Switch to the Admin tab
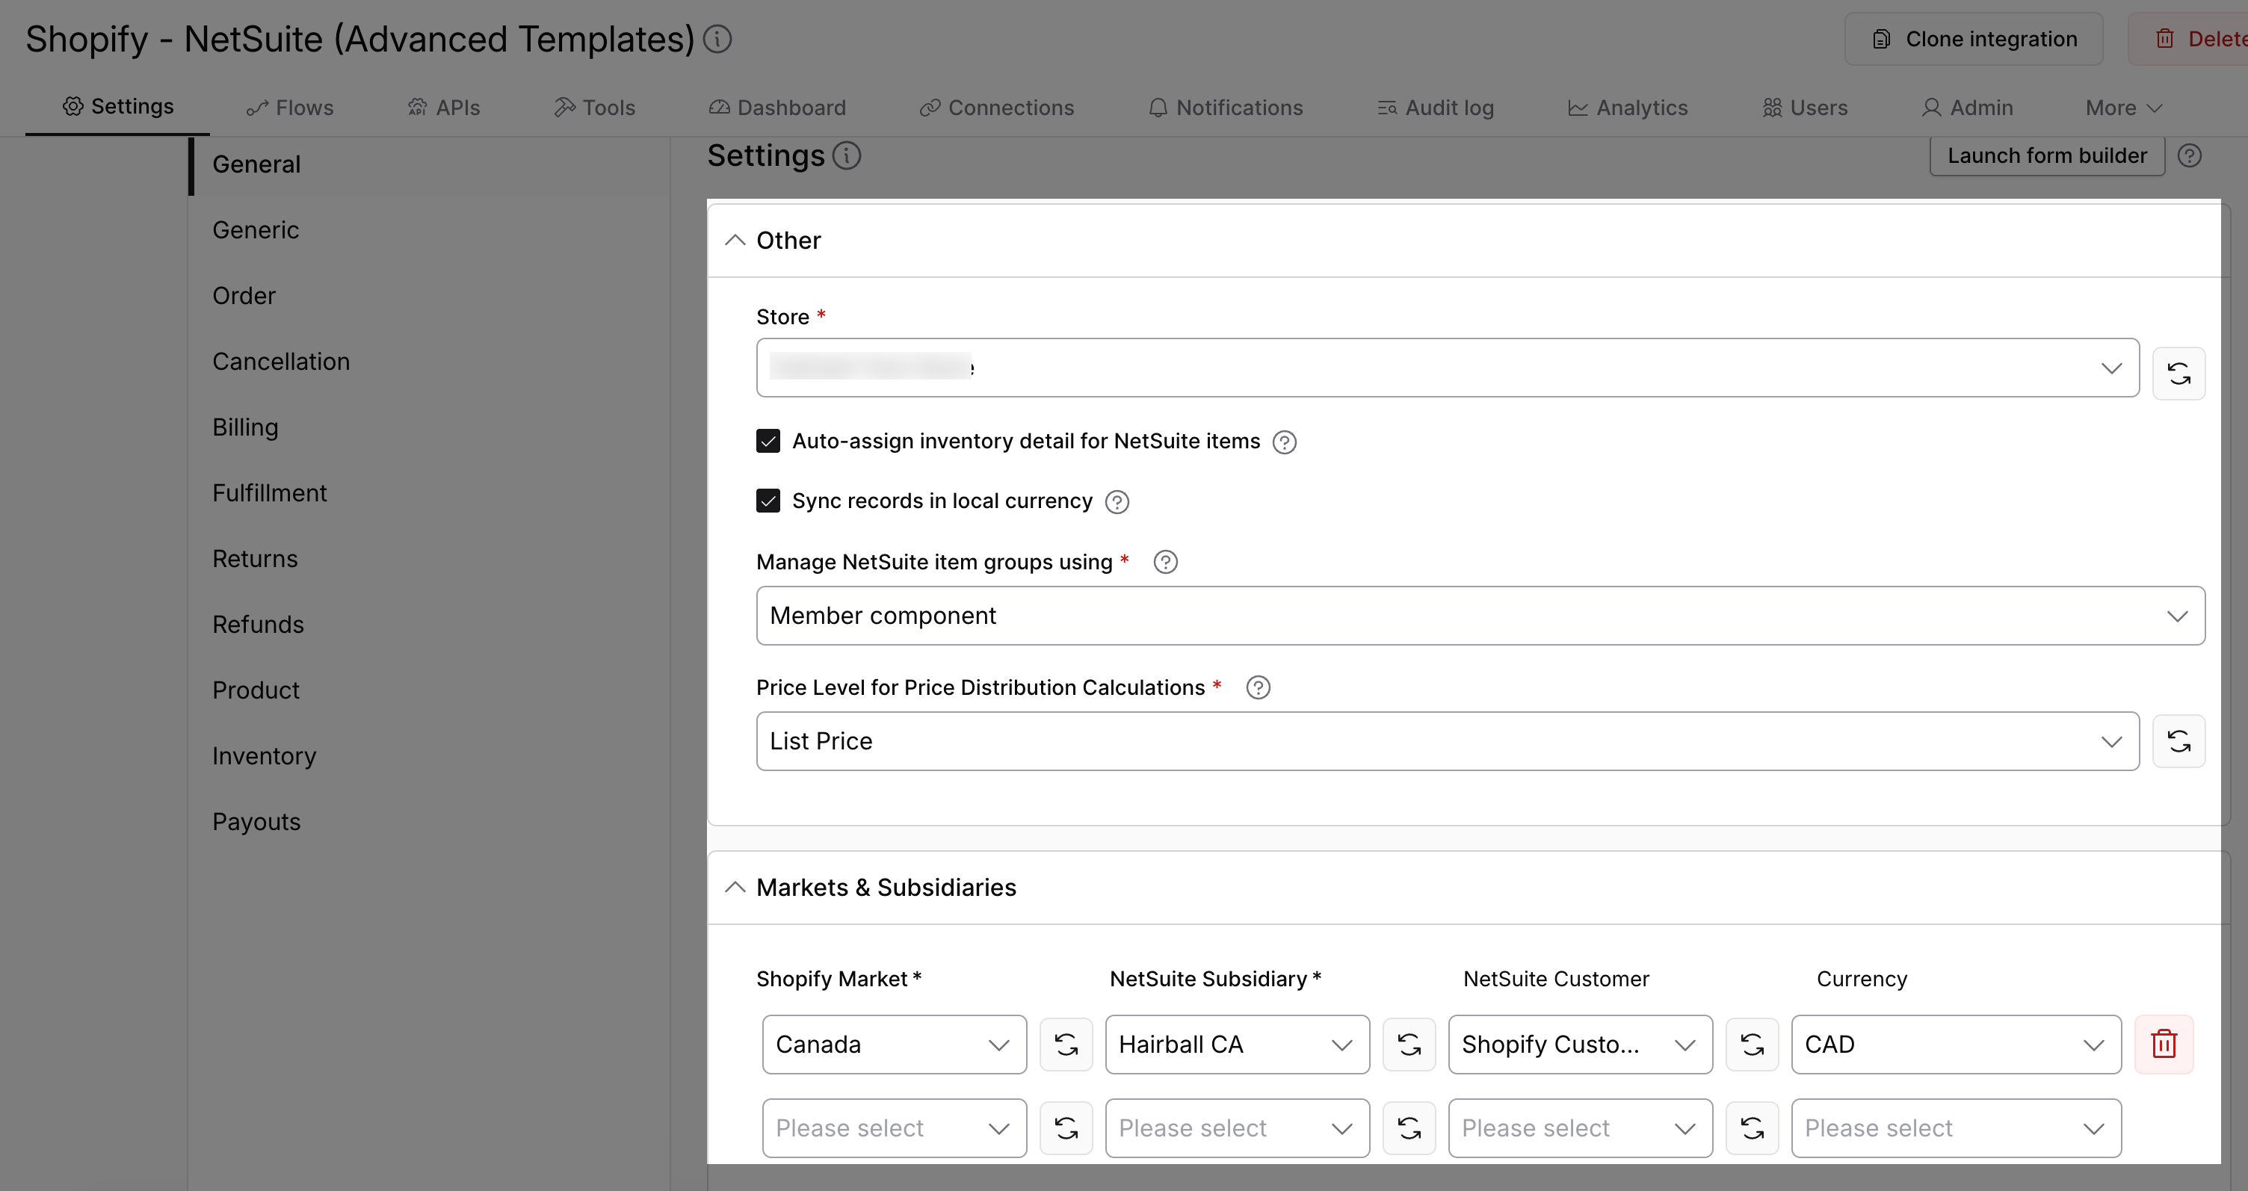 [x=1967, y=108]
